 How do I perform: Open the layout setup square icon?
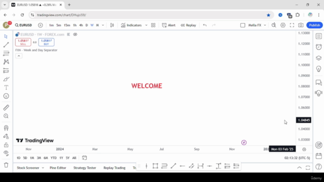point(242,25)
